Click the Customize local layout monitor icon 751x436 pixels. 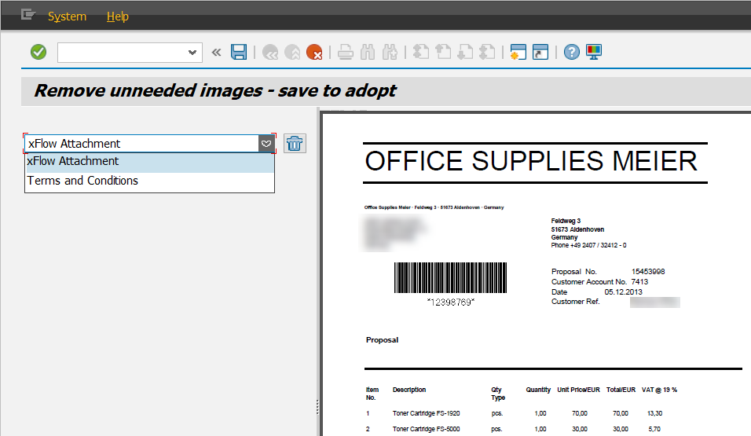tap(593, 53)
